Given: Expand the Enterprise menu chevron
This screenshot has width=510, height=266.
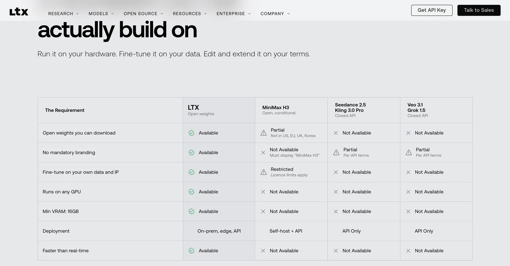Looking at the screenshot, I should coord(249,14).
